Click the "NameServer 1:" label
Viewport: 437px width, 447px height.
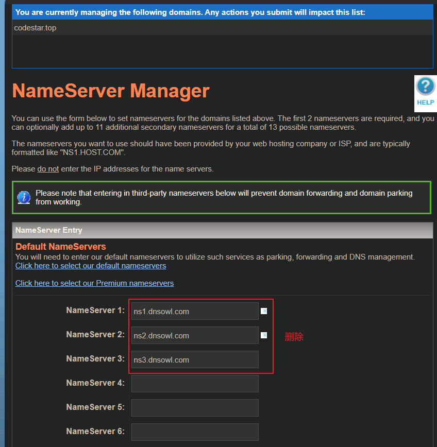[95, 310]
